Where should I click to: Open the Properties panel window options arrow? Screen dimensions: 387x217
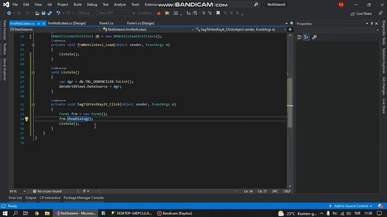[x=367, y=24]
